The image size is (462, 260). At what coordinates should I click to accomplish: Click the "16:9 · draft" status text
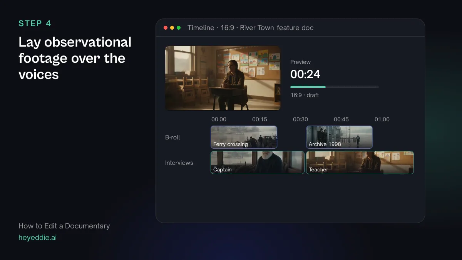click(305, 95)
